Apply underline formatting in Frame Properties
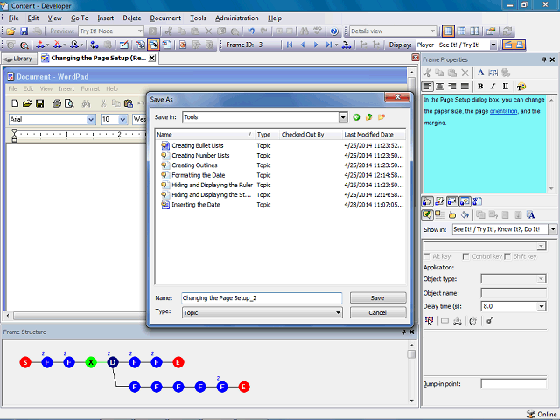Screen dimensions: 560x420 tap(506, 87)
